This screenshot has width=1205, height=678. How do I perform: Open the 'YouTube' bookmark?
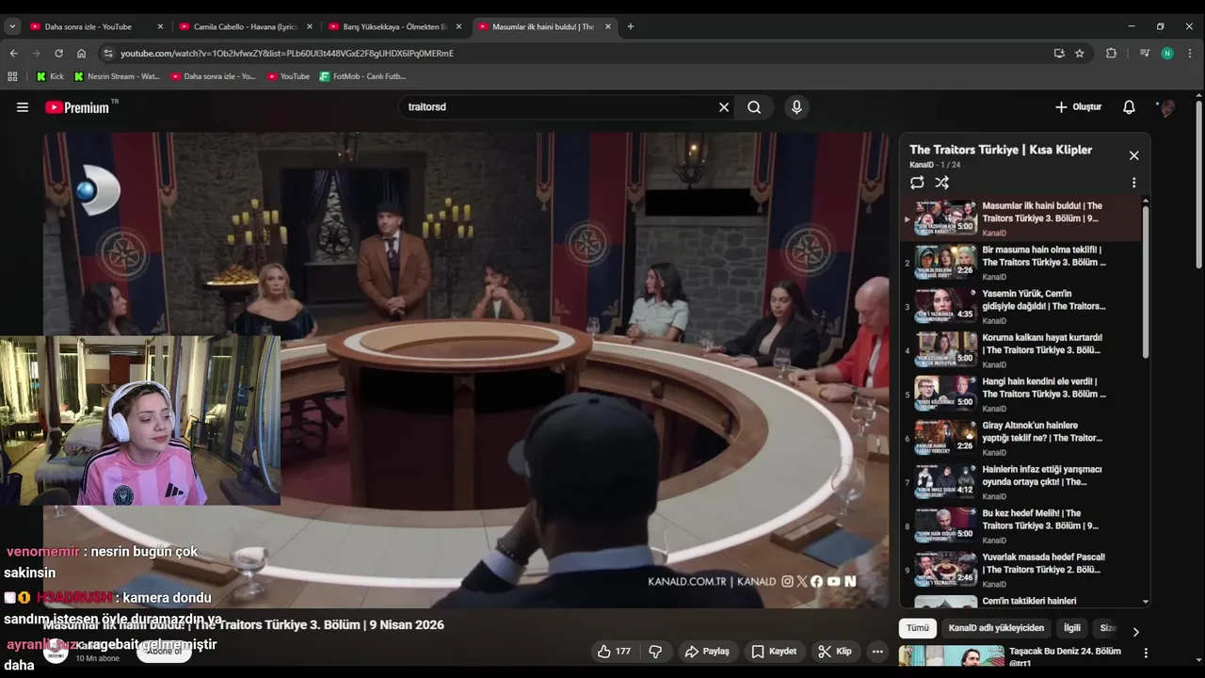tap(288, 76)
